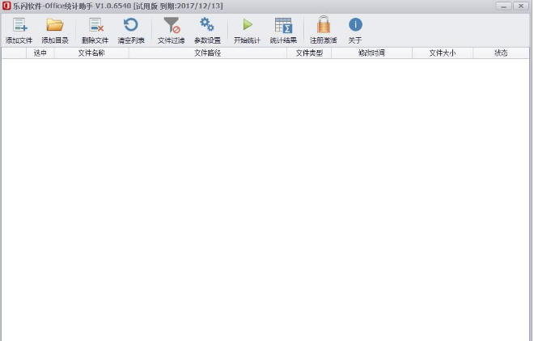Minimize the Office统计助手 window
Viewport: 534px width, 341px height.
(x=503, y=6)
